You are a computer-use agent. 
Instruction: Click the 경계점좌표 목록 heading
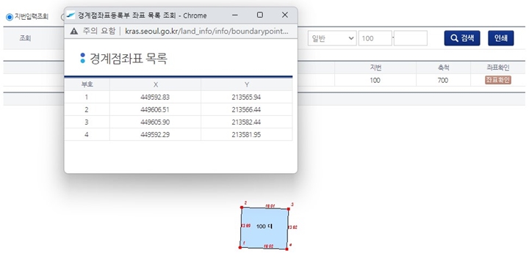128,59
